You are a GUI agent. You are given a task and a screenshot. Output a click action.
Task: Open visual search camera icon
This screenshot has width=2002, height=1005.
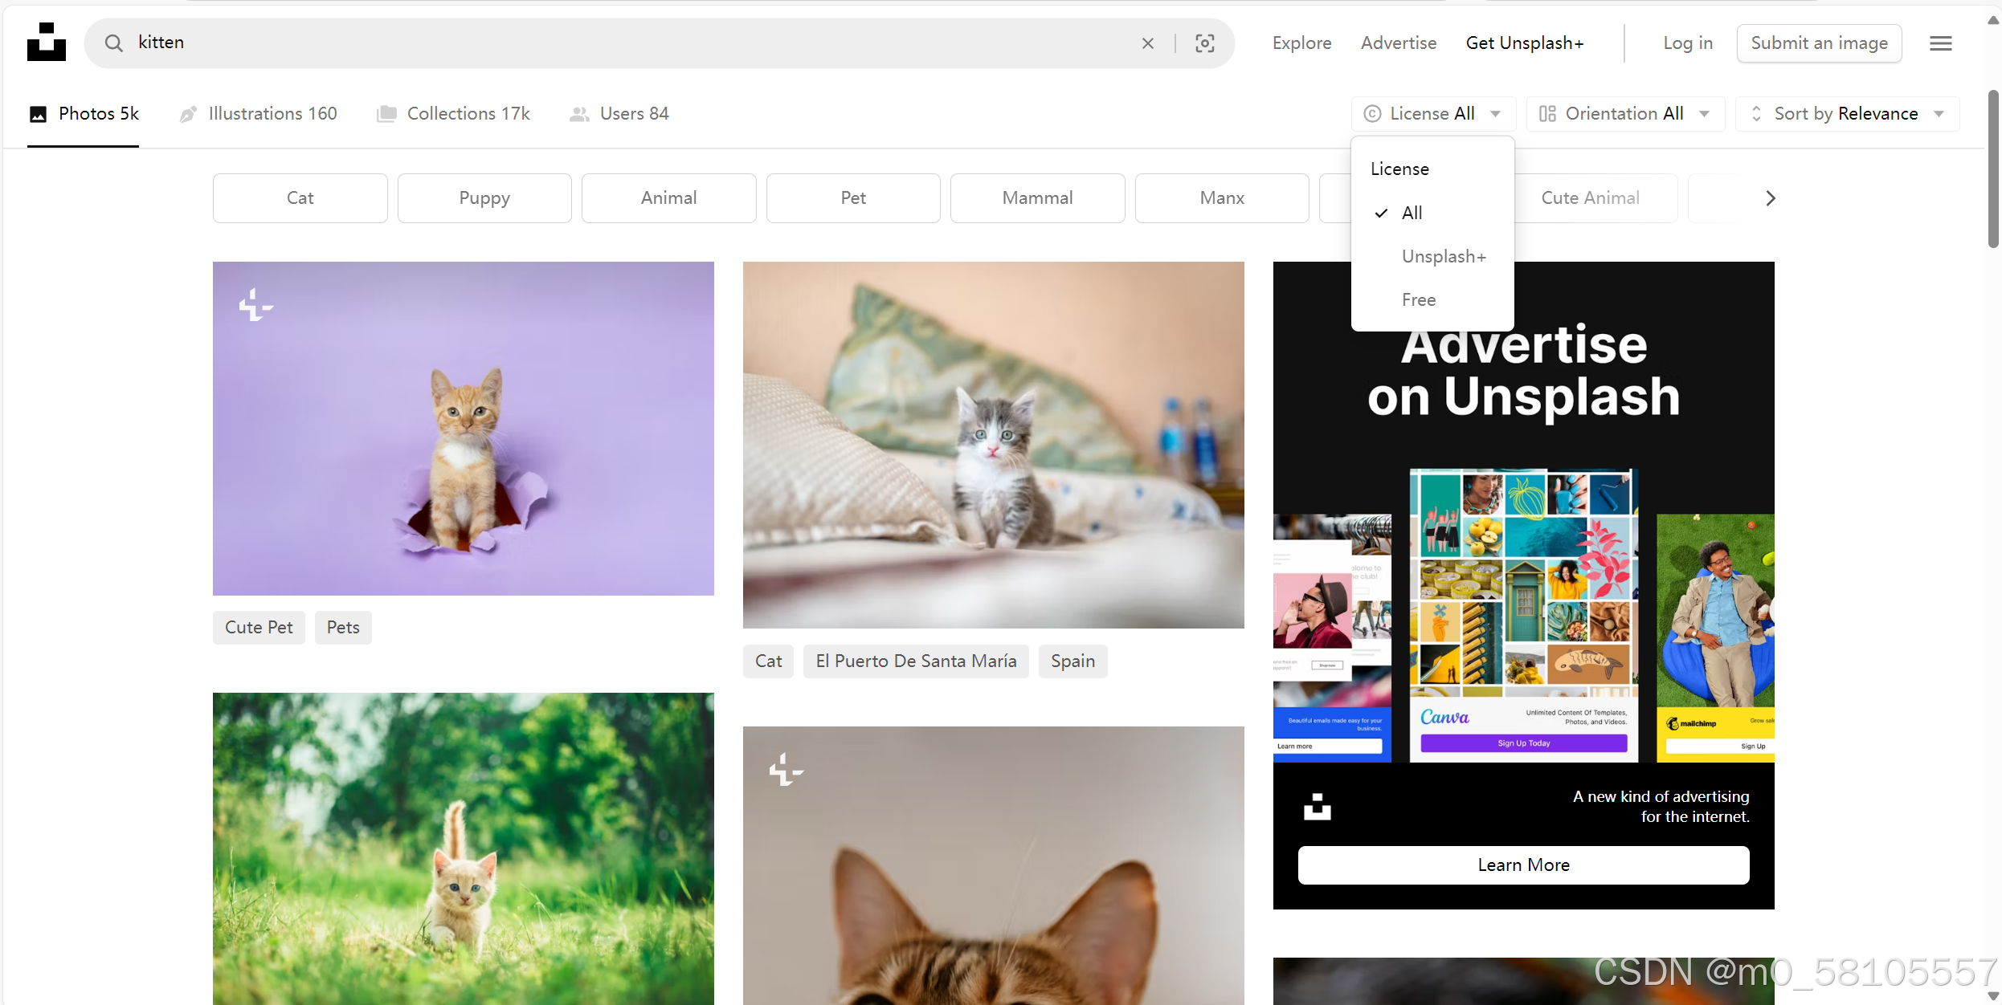point(1204,43)
